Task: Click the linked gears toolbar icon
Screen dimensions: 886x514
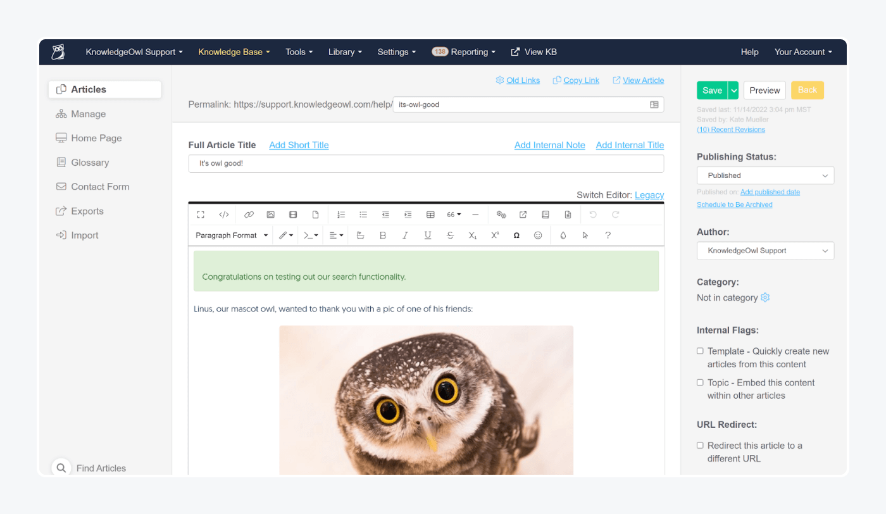Action: tap(501, 215)
